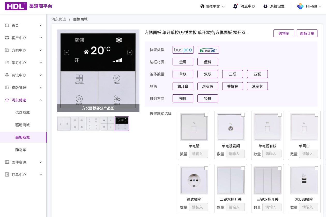Select 竖排 arrangement direction
Image resolution: width=326 pixels, height=217 pixels.
[x=208, y=99]
